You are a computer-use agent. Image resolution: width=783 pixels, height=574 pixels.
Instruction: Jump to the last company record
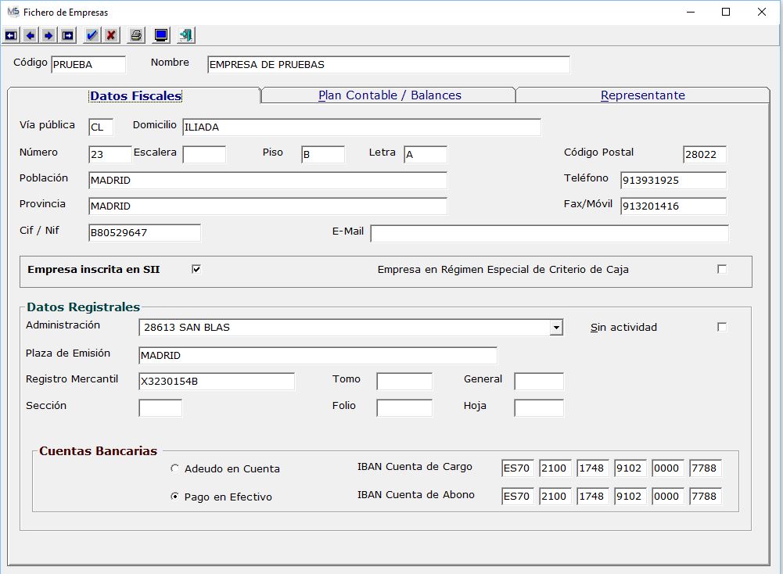coord(67,35)
